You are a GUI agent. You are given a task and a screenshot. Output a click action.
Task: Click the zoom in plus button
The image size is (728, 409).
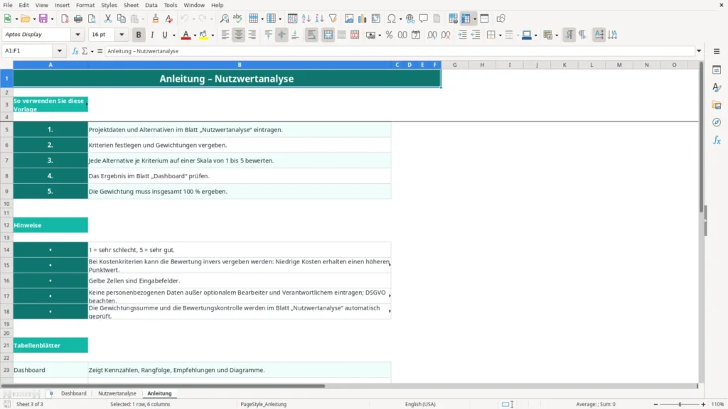703,404
